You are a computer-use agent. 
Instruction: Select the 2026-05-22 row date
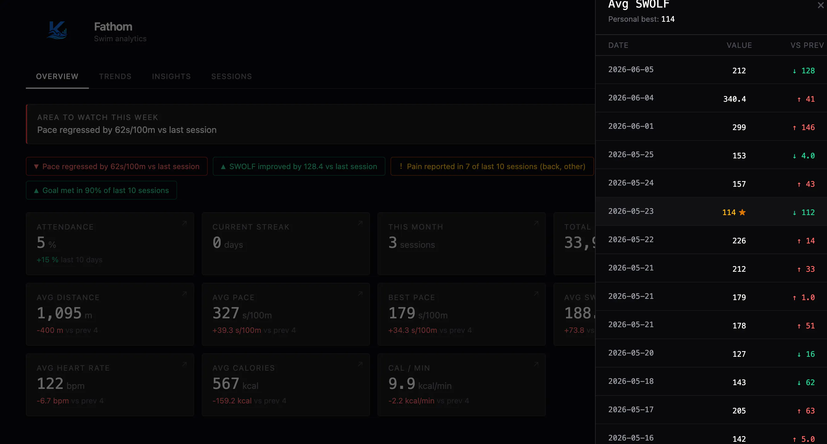[x=631, y=240]
